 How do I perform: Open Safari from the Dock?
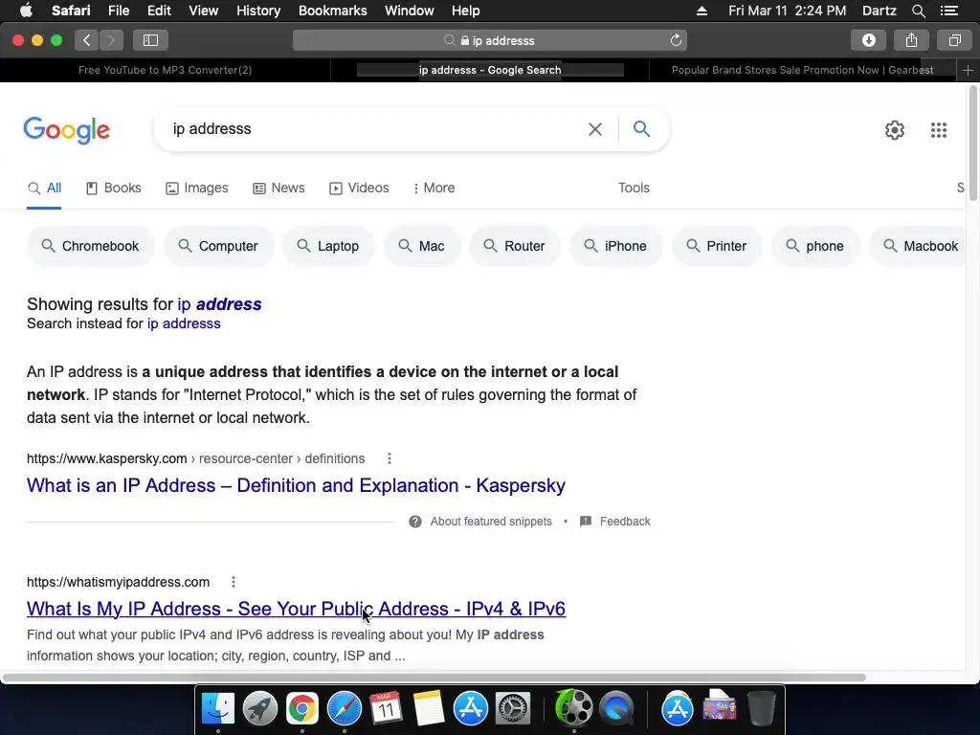[x=345, y=708]
